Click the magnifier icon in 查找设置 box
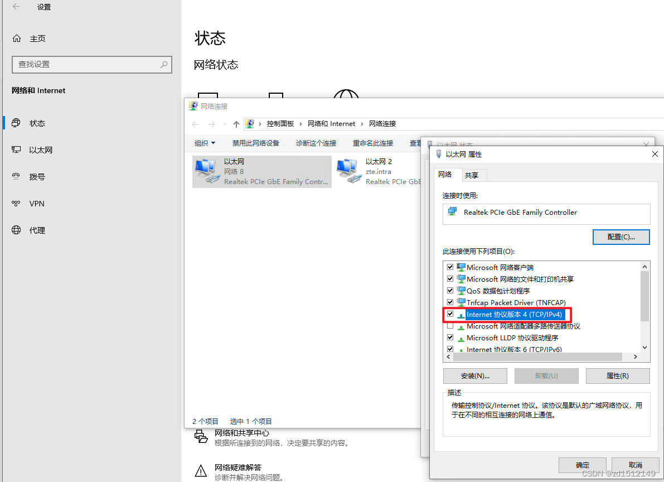The height and width of the screenshot is (482, 664). click(x=164, y=65)
